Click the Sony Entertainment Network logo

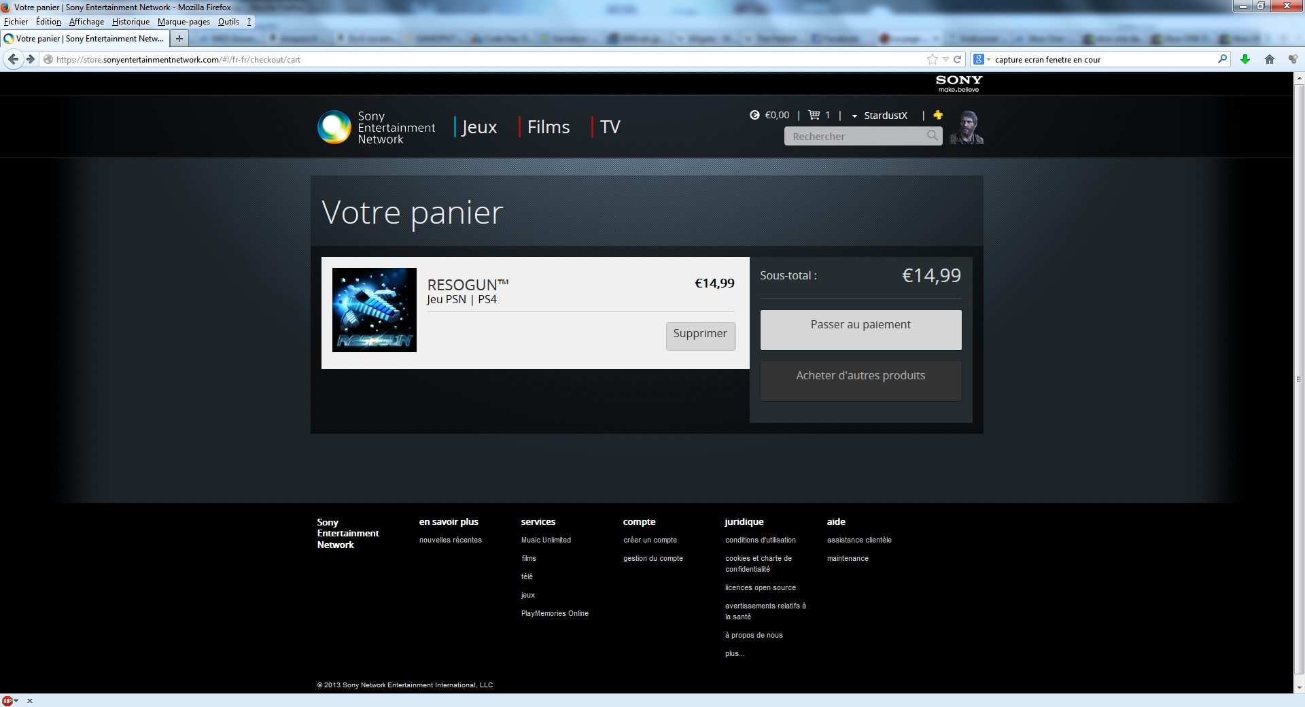pos(377,127)
